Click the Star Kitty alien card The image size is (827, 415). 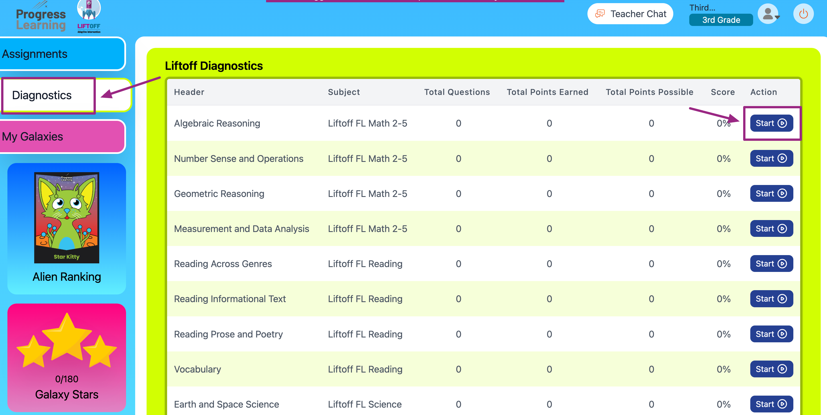point(66,217)
